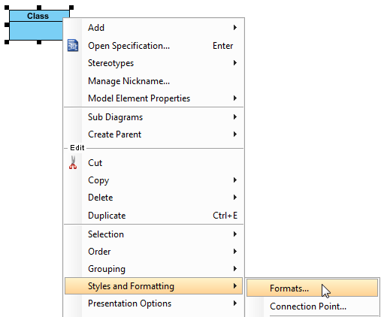Expand the arrow beside Selection

point(235,234)
